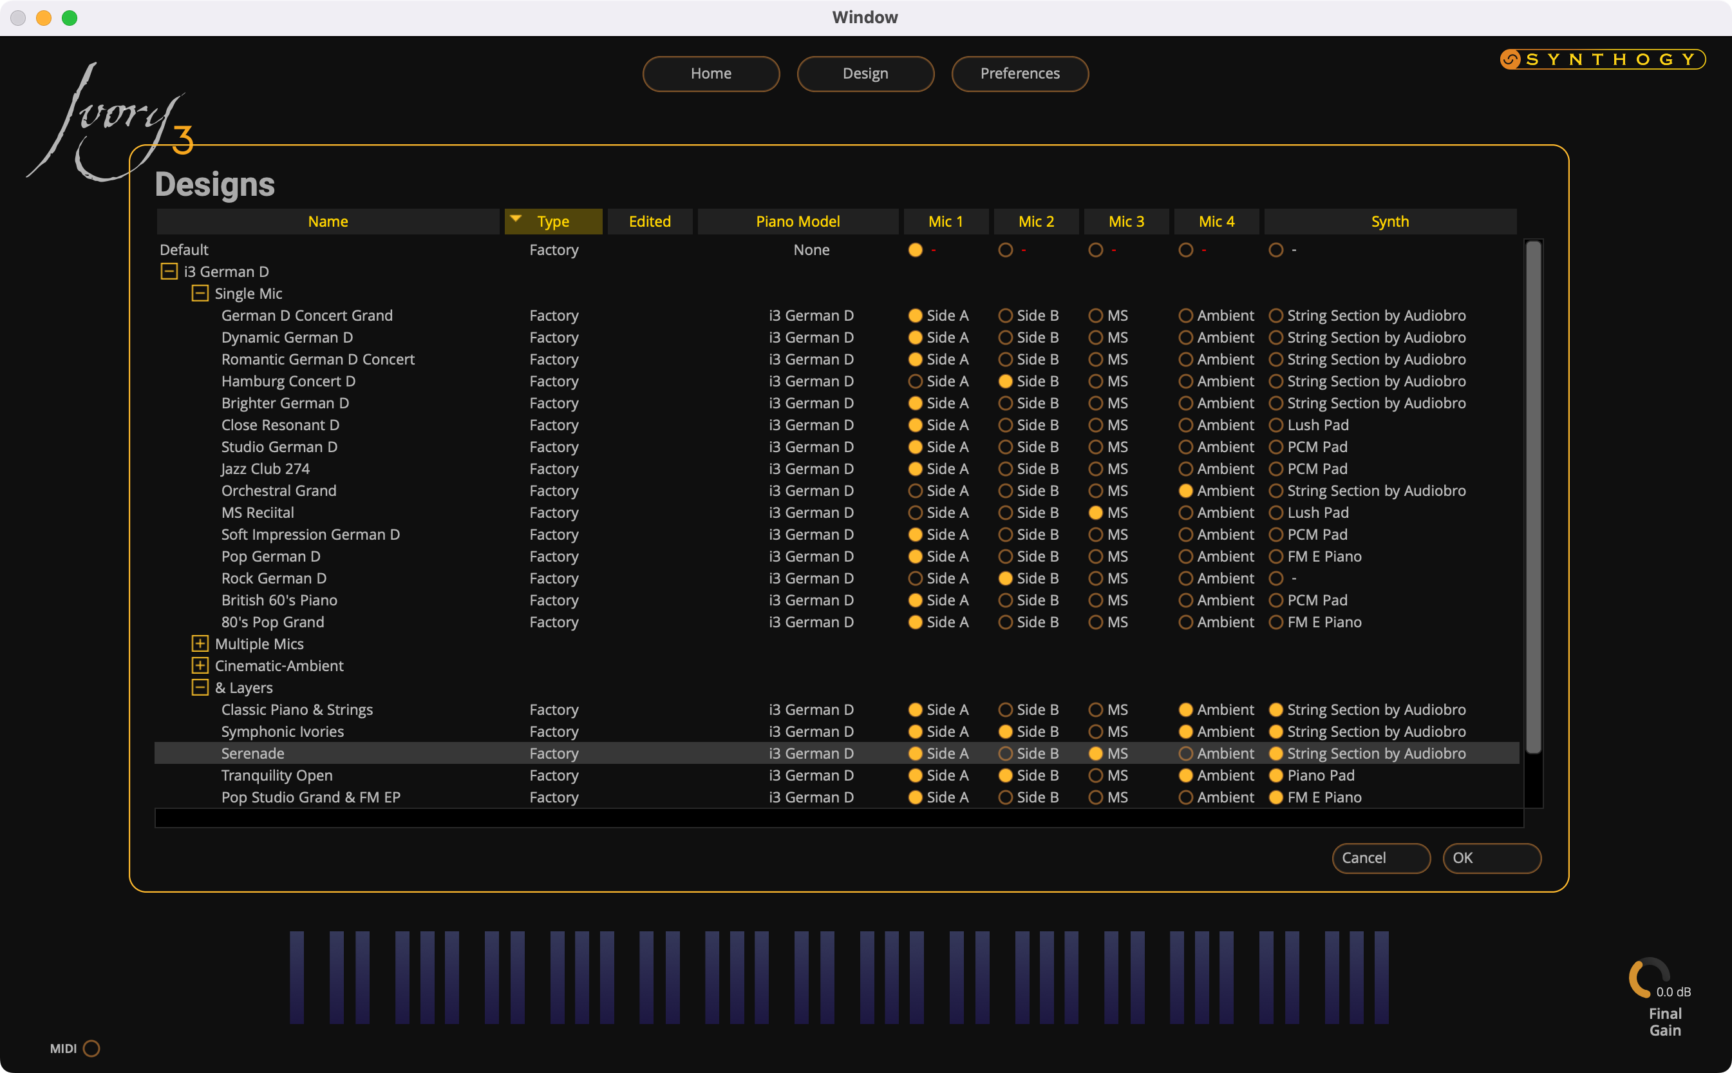The width and height of the screenshot is (1732, 1073).
Task: Sort by the Edited column header
Action: pos(650,222)
